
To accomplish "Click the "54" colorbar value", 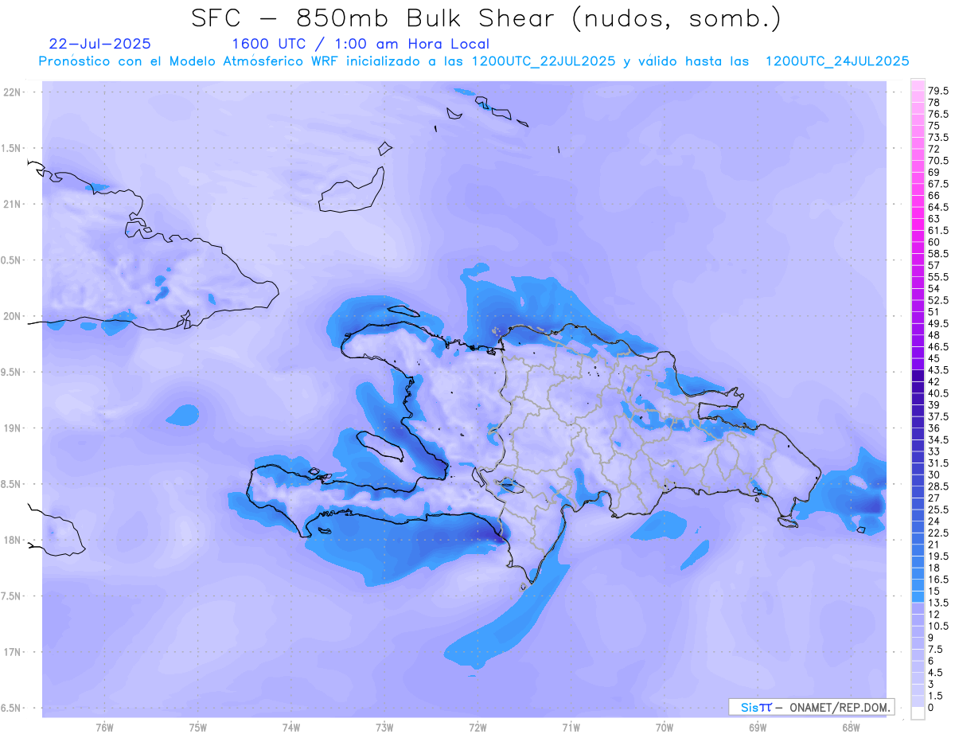I will click(x=934, y=288).
